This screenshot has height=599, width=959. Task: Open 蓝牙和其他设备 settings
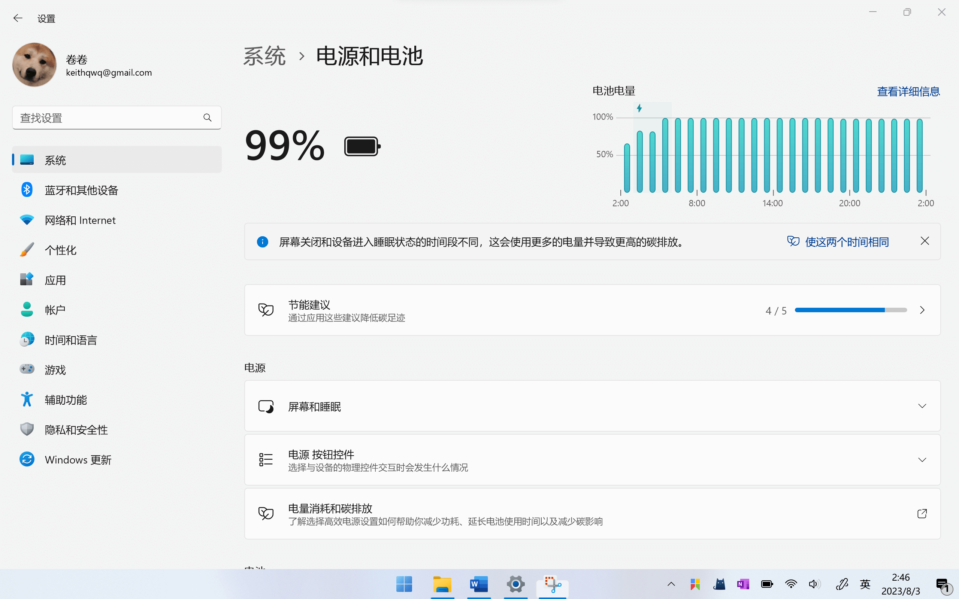(x=81, y=190)
